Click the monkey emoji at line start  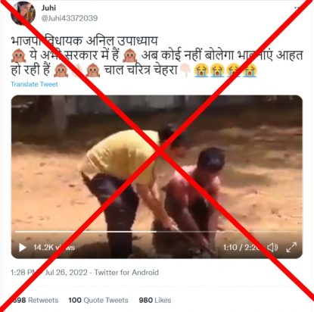tap(18, 56)
